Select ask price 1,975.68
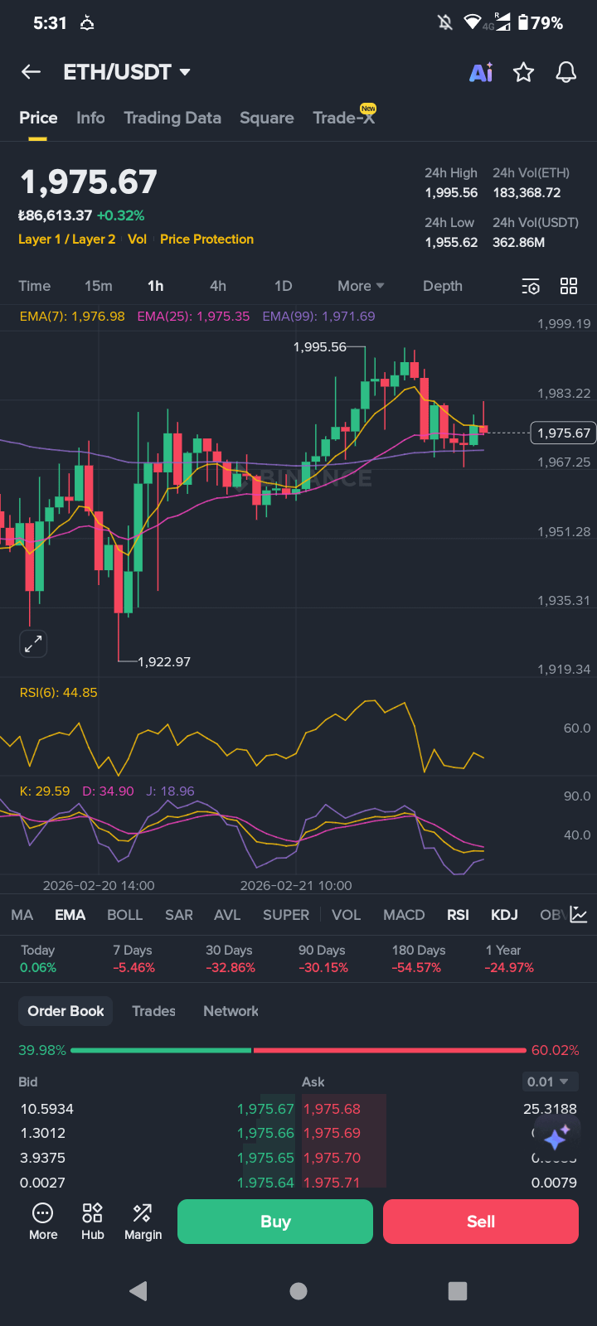Viewport: 597px width, 1326px height. pyautogui.click(x=332, y=1109)
